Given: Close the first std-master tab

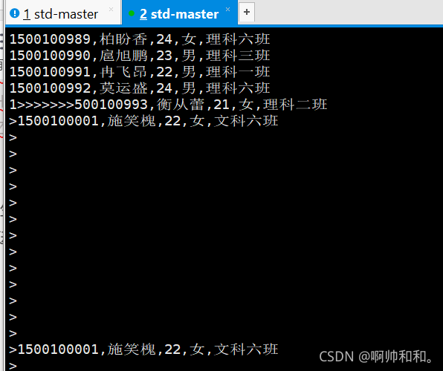Looking at the screenshot, I should [x=111, y=10].
